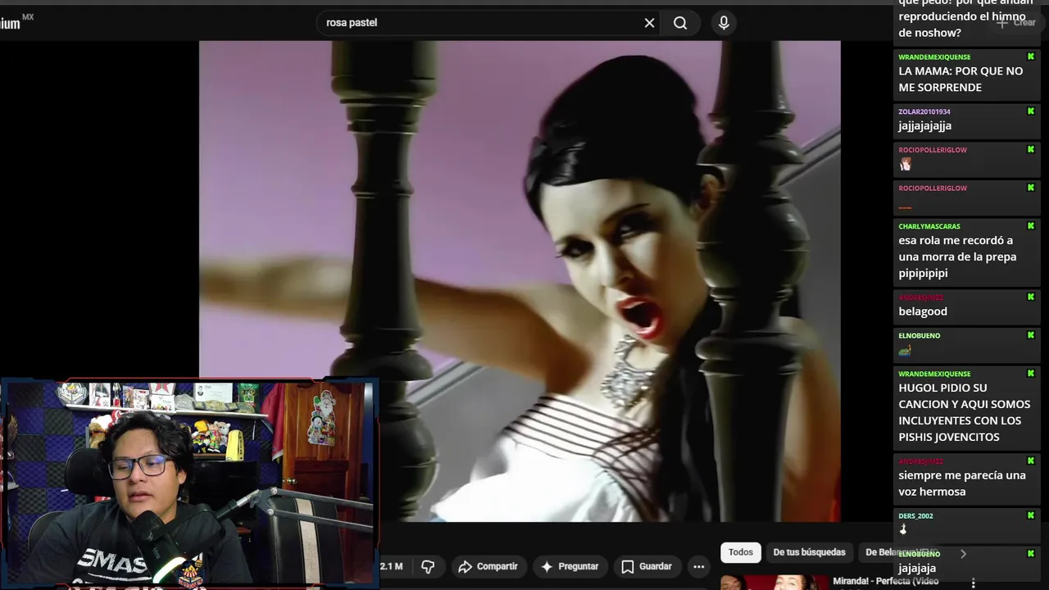The height and width of the screenshot is (590, 1049).
Task: Click username CHARLYMASCARAS in chat
Action: click(x=929, y=226)
